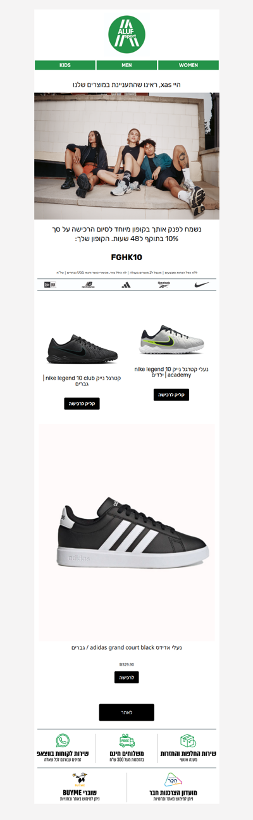
Task: Click the Adidas three-stripes brand logo
Action: (126, 285)
